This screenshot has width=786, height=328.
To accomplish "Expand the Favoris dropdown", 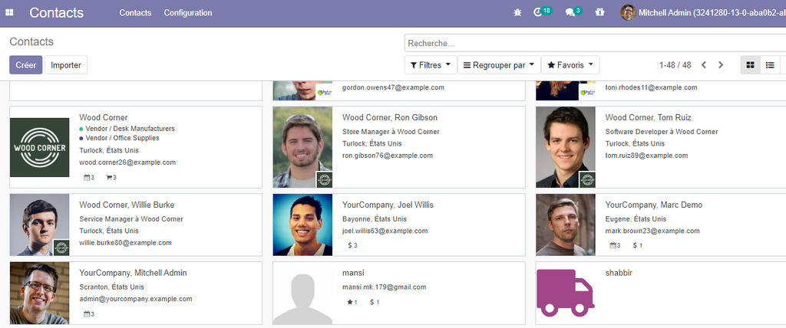I will (570, 65).
